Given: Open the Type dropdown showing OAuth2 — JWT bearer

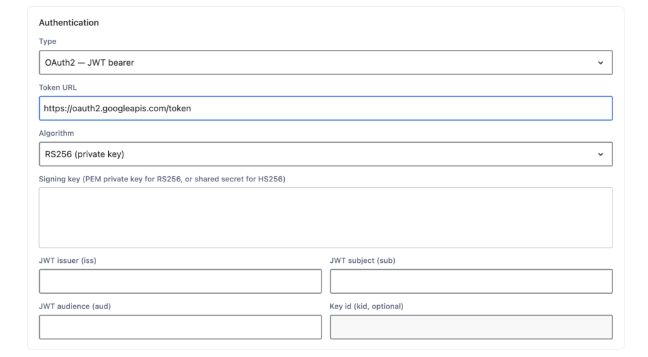Looking at the screenshot, I should [x=326, y=63].
